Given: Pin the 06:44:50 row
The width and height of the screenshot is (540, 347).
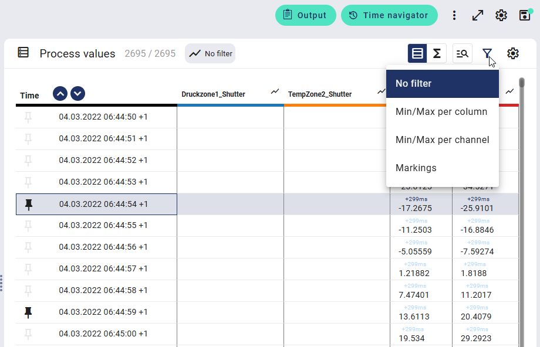Looking at the screenshot, I should click(x=28, y=117).
